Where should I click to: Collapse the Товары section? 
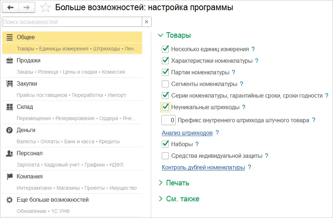point(161,36)
